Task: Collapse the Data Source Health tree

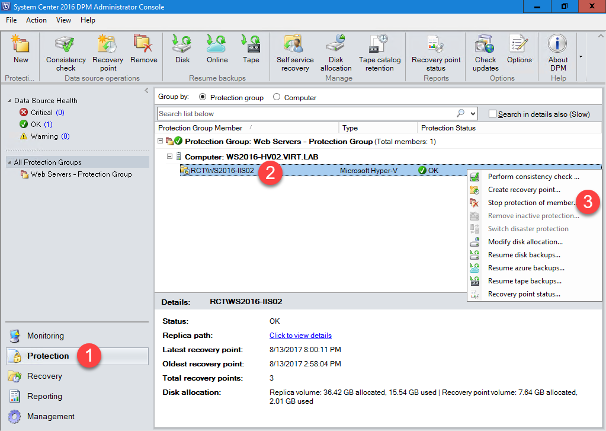Action: [x=9, y=101]
